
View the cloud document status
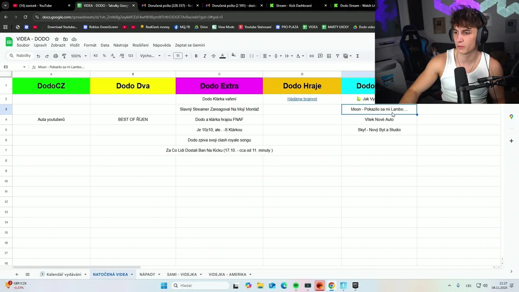[74, 39]
